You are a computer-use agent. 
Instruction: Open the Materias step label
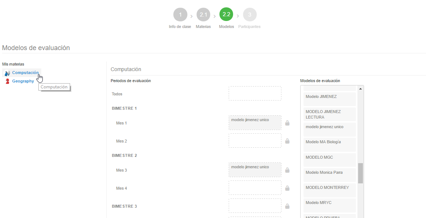203,27
